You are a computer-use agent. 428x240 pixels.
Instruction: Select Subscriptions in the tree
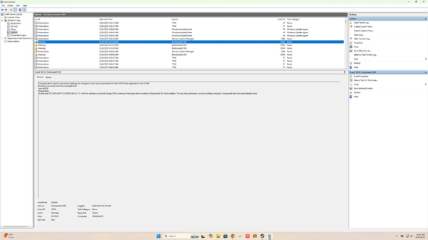13,41
